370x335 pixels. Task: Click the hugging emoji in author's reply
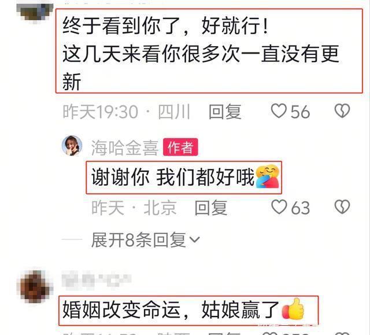268,176
